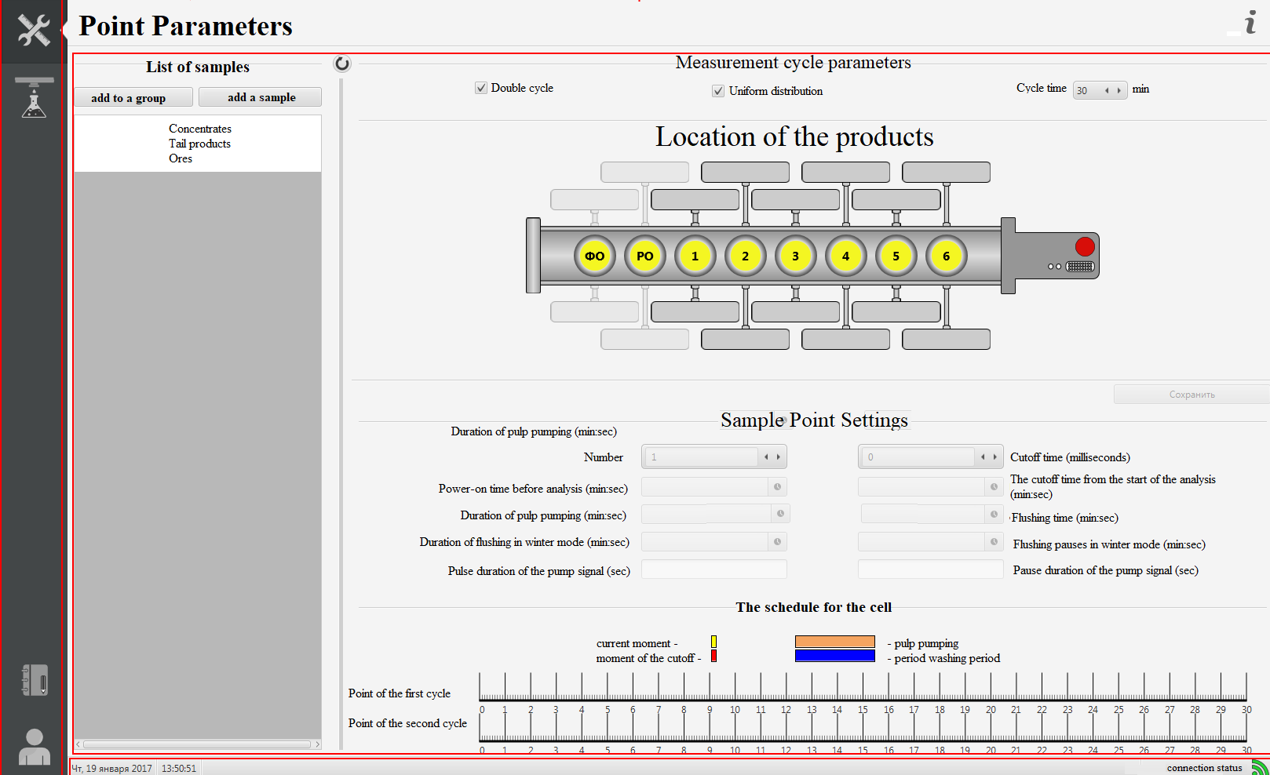Click the refresh icon beside samples list

(x=342, y=64)
